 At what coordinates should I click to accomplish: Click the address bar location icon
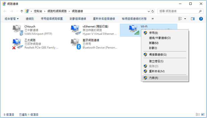point(27,11)
